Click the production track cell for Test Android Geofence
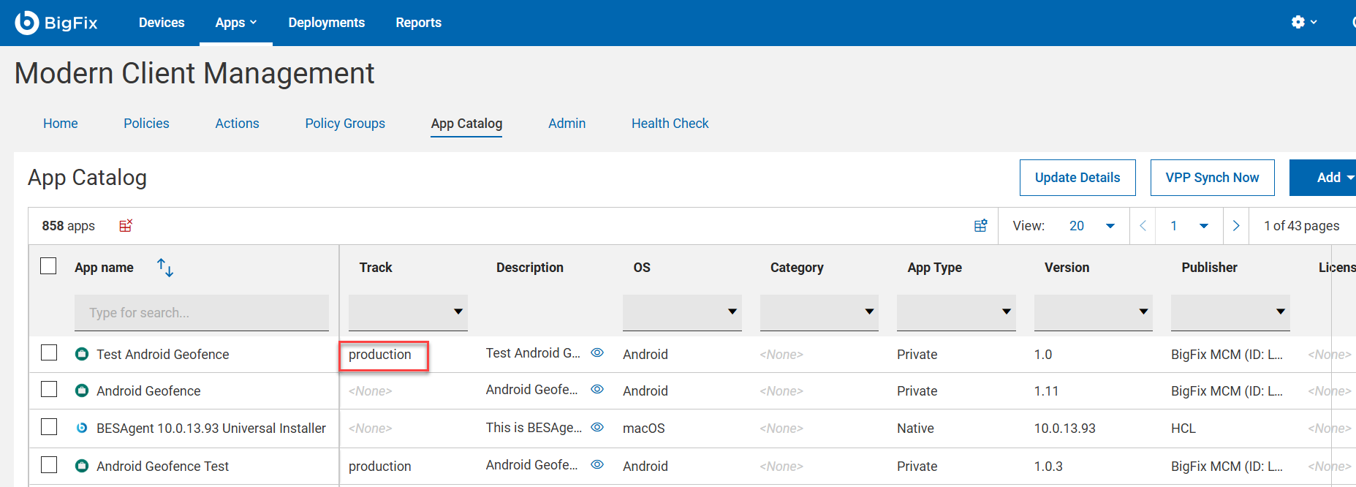 (x=380, y=355)
